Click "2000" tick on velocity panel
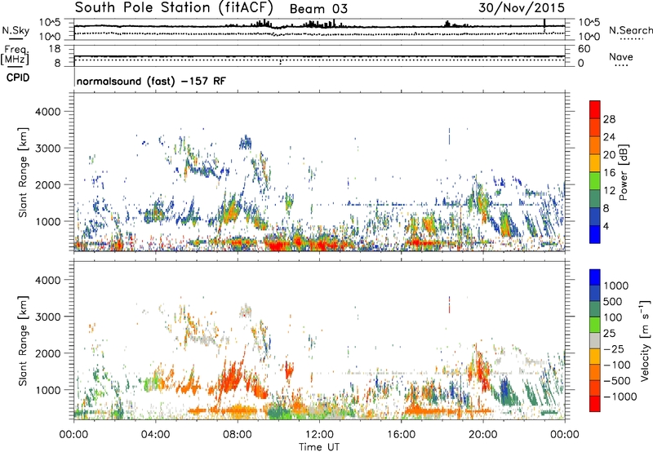The width and height of the screenshot is (653, 452). [48, 353]
